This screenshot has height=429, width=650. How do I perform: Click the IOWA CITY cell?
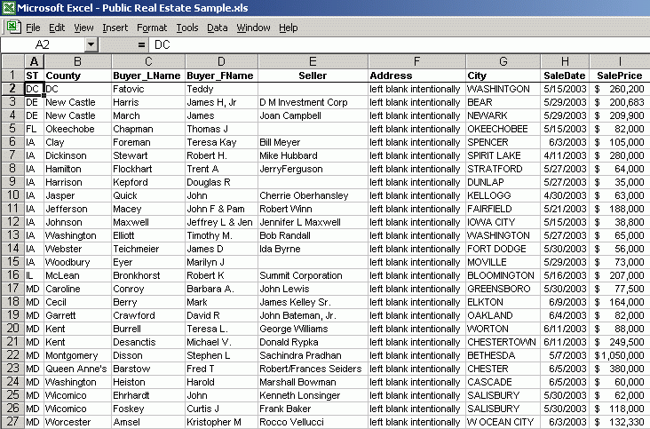click(503, 222)
